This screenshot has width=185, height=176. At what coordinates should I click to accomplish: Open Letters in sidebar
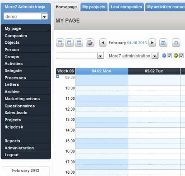26,85
